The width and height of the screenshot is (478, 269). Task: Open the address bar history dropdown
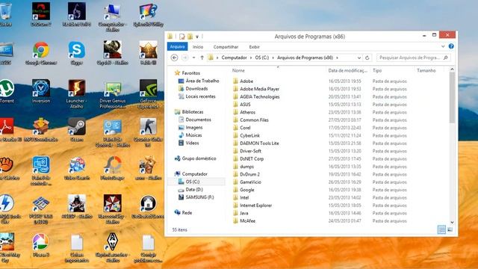coord(359,58)
